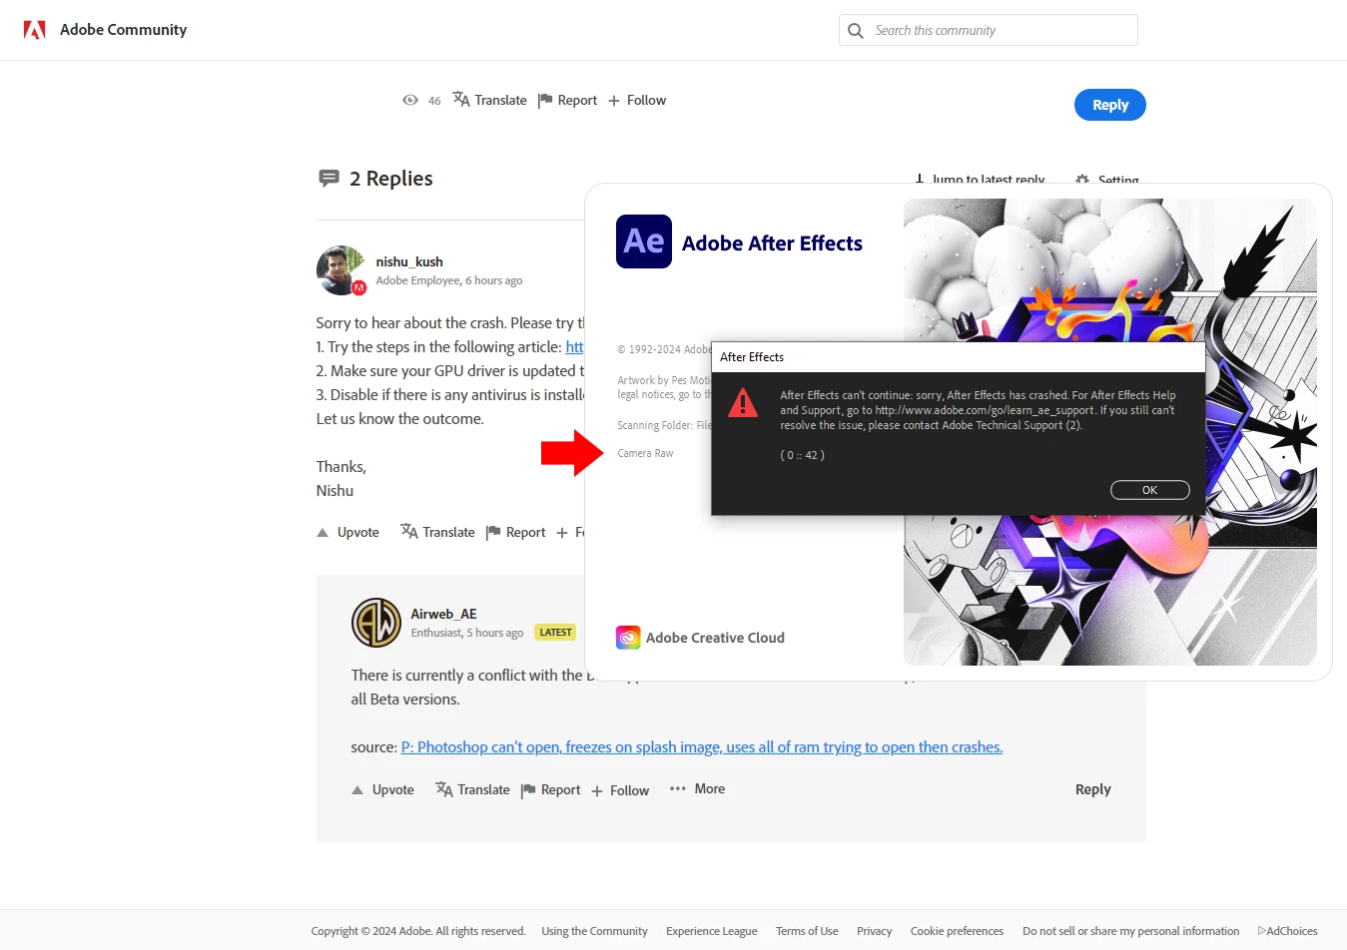The width and height of the screenshot is (1347, 950).
Task: Upvote nishu_kush's reply
Action: (347, 532)
